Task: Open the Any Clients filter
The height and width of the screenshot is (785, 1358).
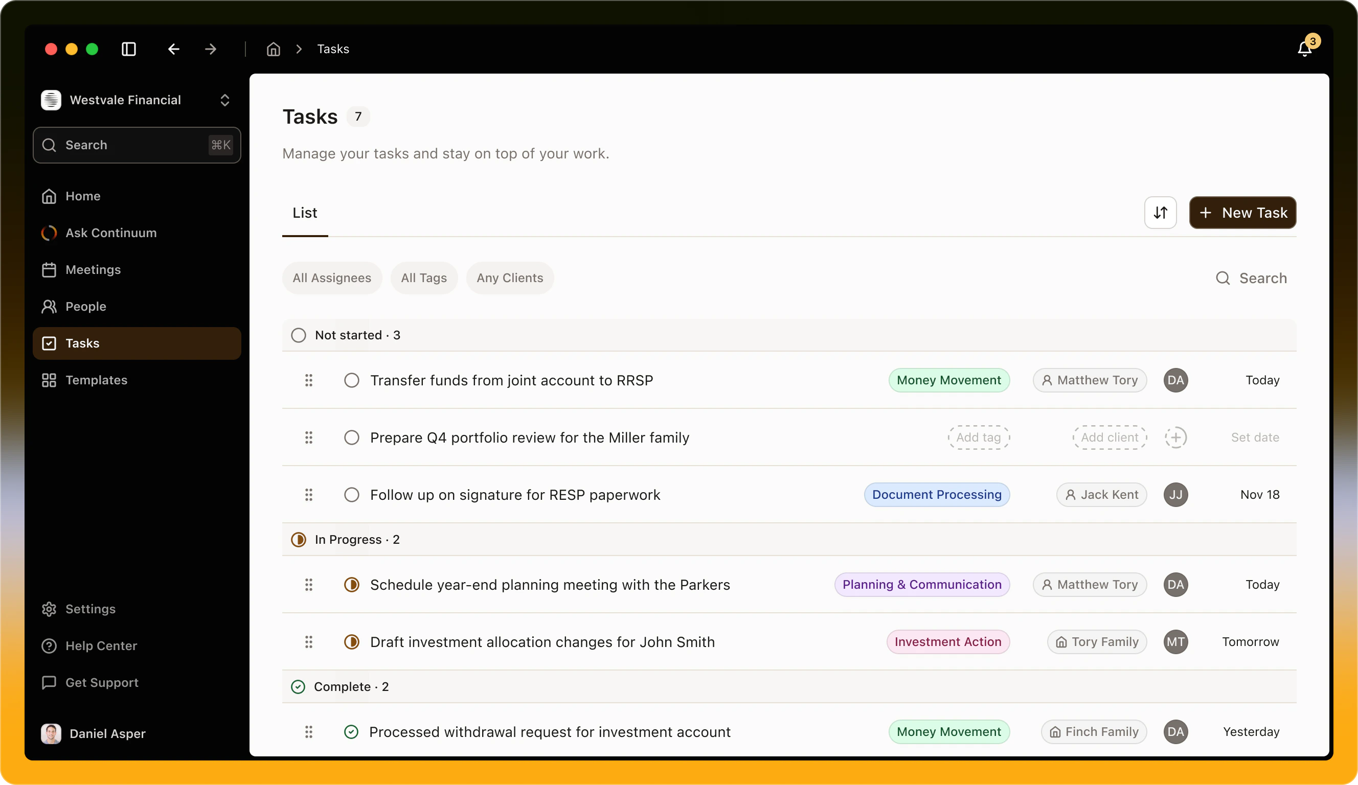Action: click(509, 278)
